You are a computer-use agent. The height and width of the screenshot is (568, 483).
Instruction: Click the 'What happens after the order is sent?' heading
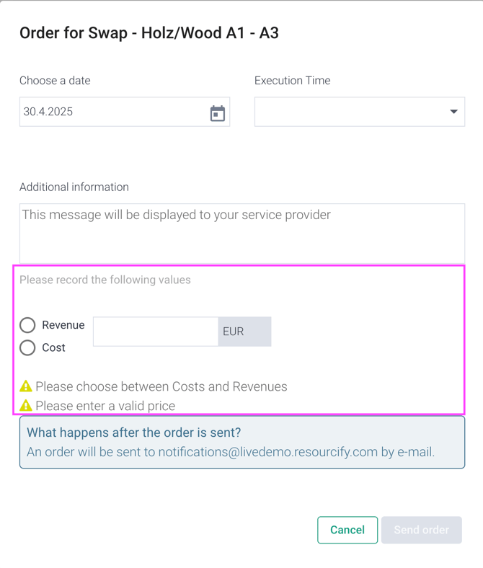point(134,432)
